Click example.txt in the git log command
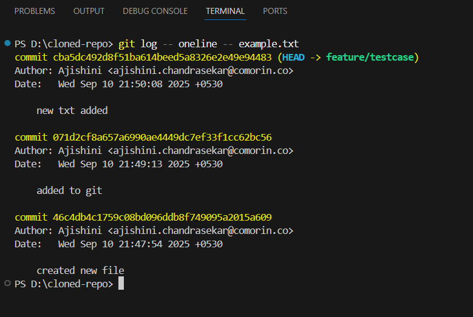Screen dimensions: 473x317 tap(268, 44)
